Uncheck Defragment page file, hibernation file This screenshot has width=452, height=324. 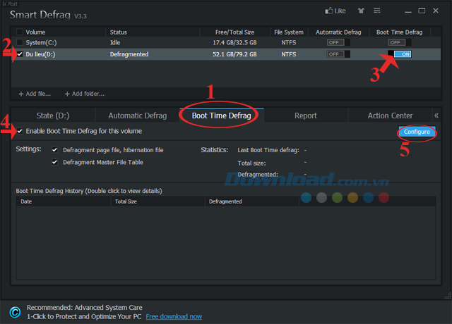54,150
